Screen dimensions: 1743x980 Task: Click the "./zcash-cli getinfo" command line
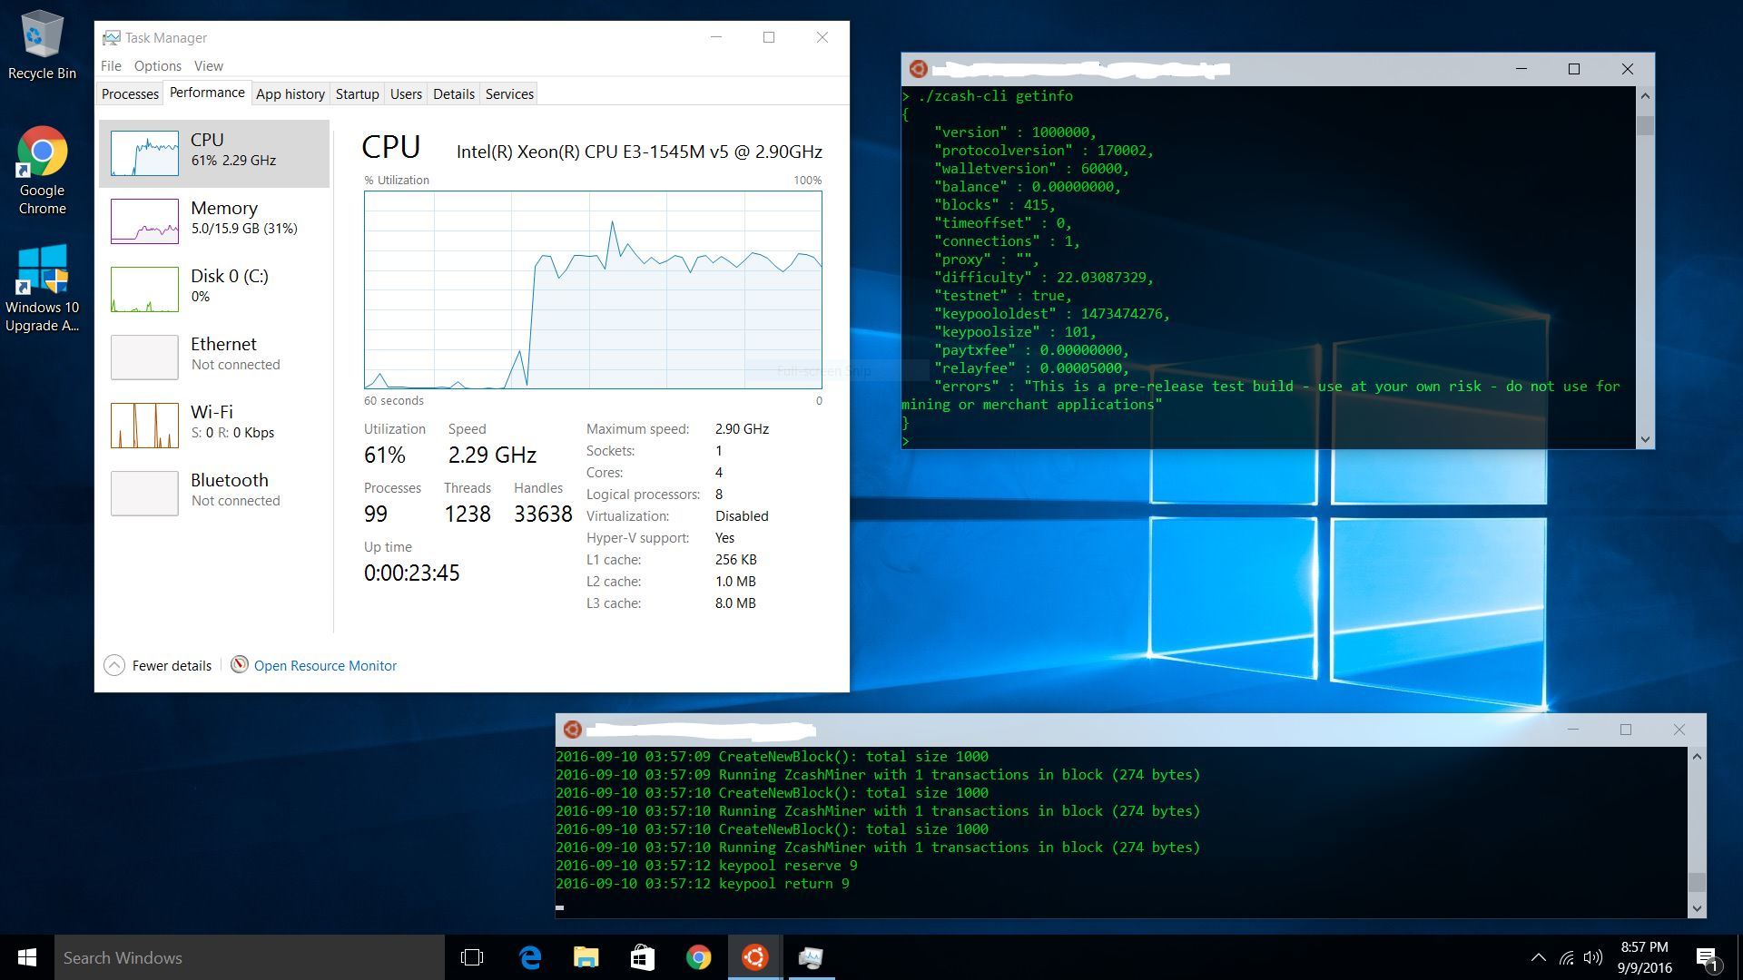click(995, 96)
